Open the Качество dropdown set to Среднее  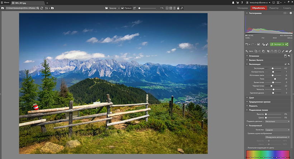[277, 130]
